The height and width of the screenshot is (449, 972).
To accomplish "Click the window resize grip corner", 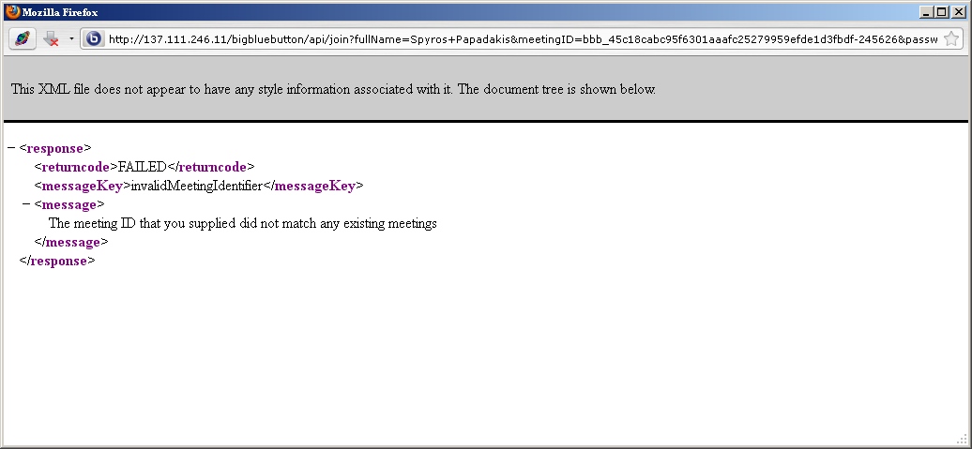I will (962, 439).
